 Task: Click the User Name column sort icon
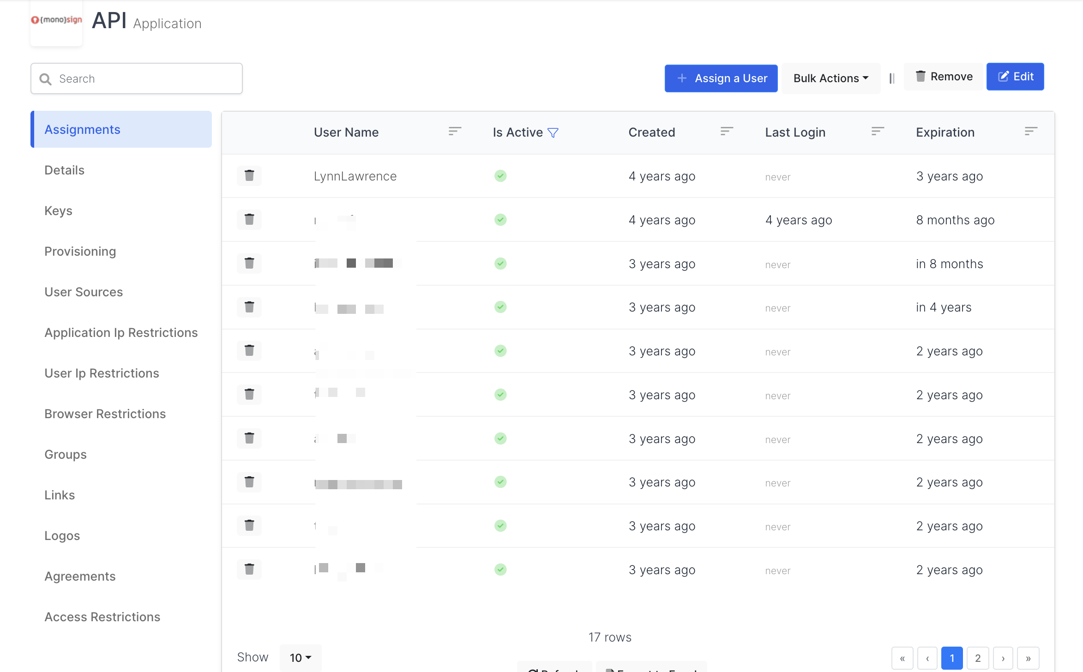(x=455, y=132)
